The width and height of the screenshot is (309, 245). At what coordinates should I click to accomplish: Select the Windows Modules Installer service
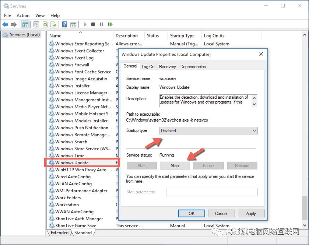coord(81,120)
